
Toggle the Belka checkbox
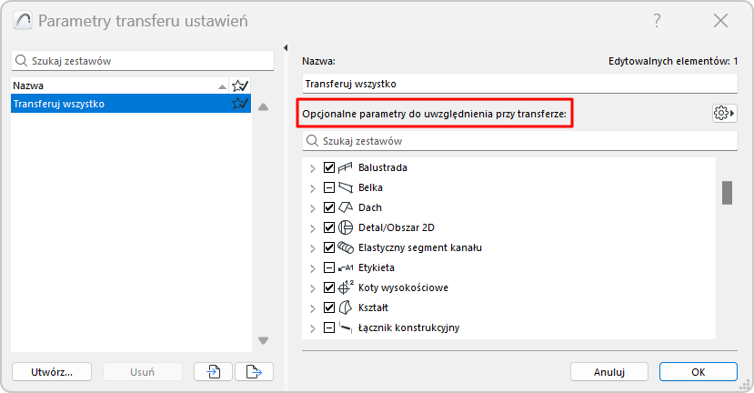(329, 187)
